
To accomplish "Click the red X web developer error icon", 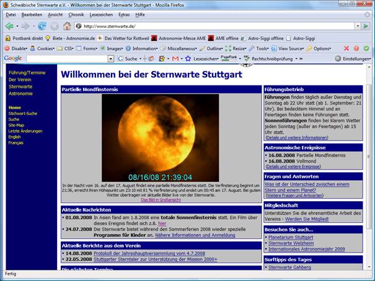I will (x=346, y=48).
